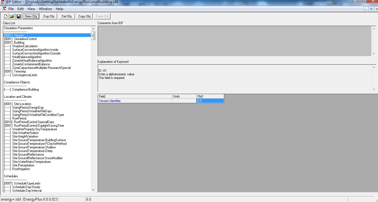Open the File menu
Screen dimensions: 378x202
point(11,9)
